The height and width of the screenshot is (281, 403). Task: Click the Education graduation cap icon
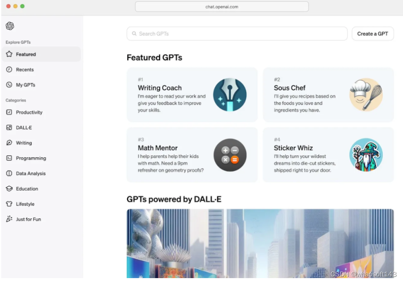click(x=9, y=188)
